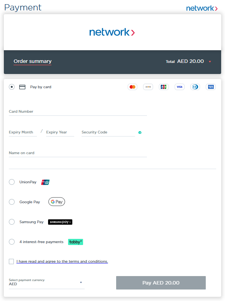Screen dimensions: 225x301
Task: Click the G Pay logo badge
Action: 57,202
